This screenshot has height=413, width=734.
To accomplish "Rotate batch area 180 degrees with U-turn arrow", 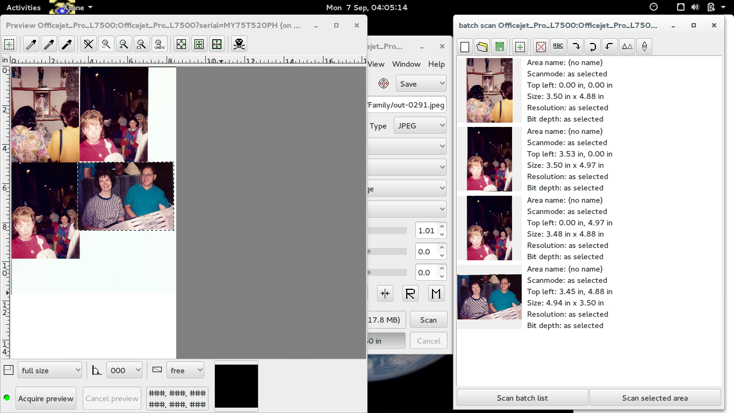I will pyautogui.click(x=593, y=47).
